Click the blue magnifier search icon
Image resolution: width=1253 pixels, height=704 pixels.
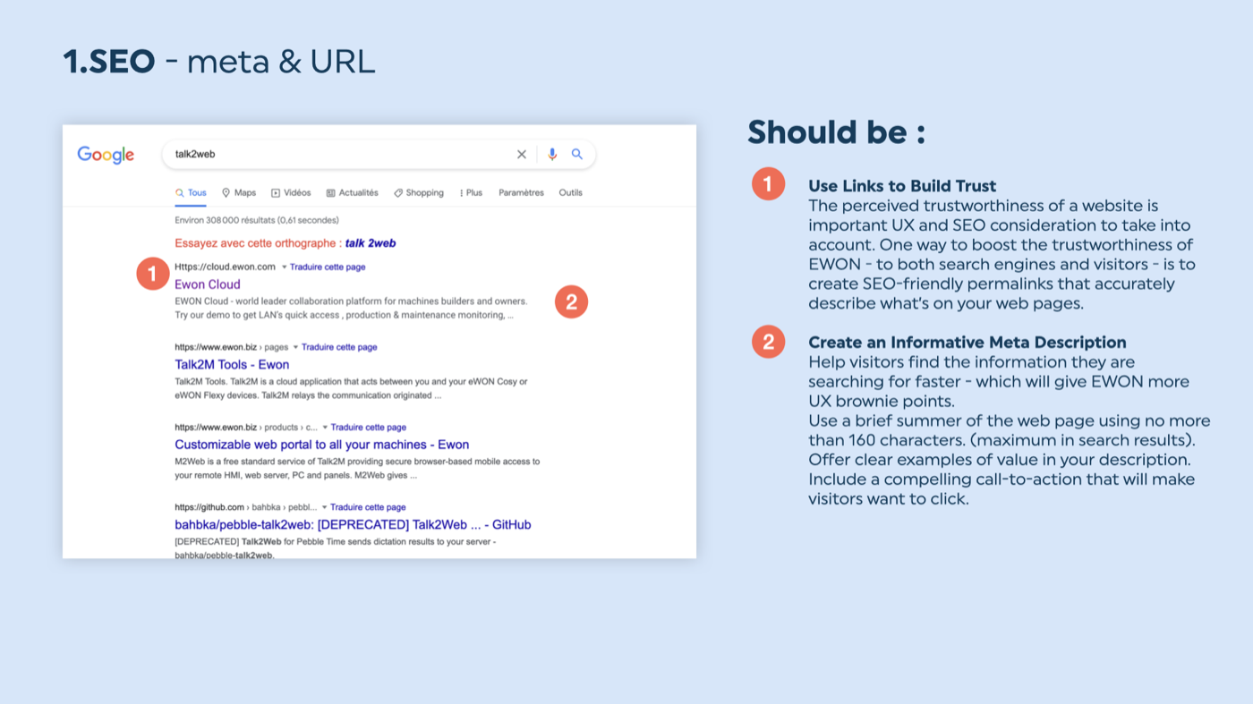click(577, 155)
